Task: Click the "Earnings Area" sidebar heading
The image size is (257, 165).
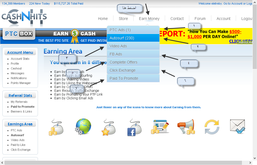Action: click(x=20, y=124)
